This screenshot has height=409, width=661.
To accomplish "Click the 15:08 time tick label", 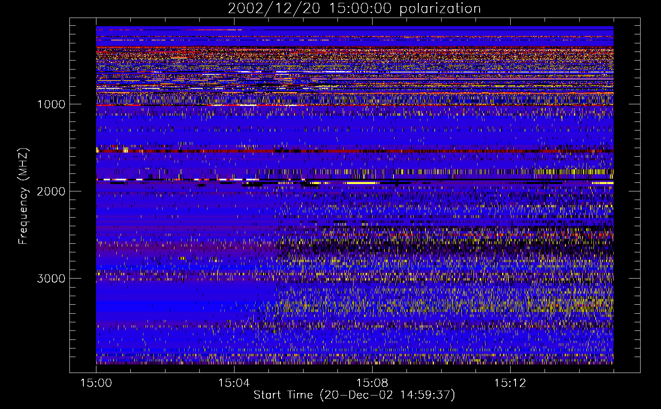I will [372, 383].
